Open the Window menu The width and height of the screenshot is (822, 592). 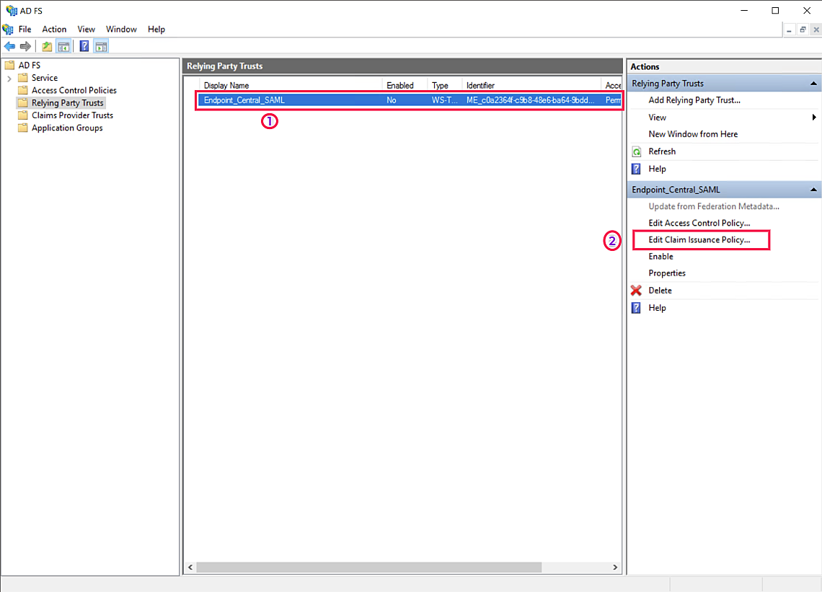121,30
